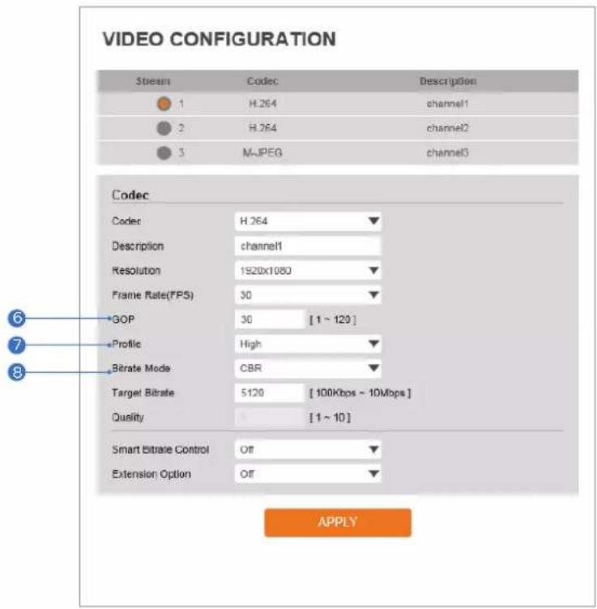Click the VIDEO CONFIGURATION heading
Image resolution: width=597 pixels, height=609 pixels.
pyautogui.click(x=220, y=39)
